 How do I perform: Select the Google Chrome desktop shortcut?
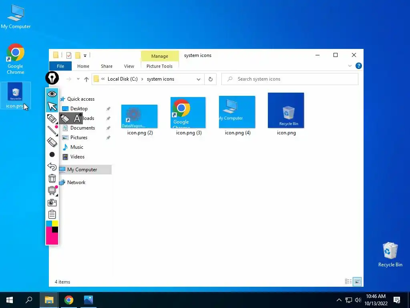pos(16,59)
